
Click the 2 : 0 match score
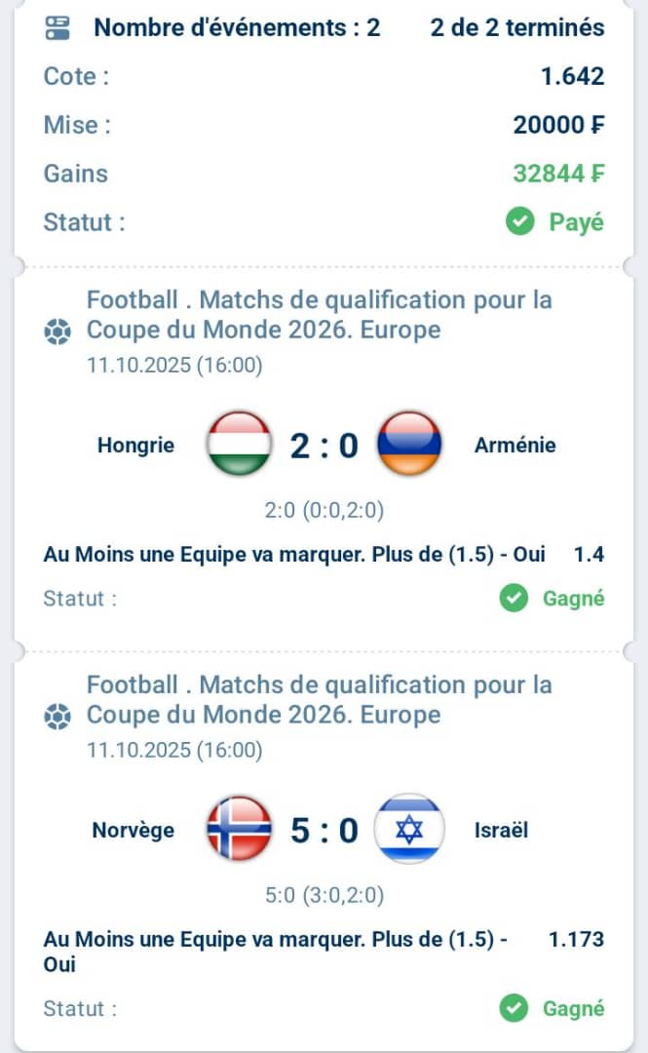[324, 446]
